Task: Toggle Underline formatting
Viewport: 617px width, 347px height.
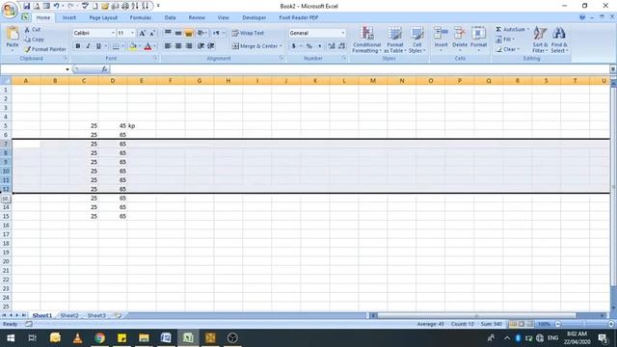Action: pyautogui.click(x=98, y=46)
